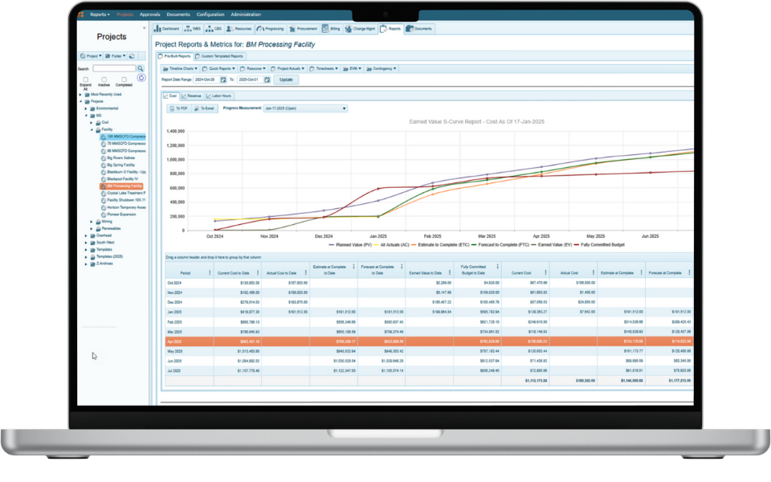Toggle the Expand All checkbox
This screenshot has width=771, height=482.
click(86, 80)
